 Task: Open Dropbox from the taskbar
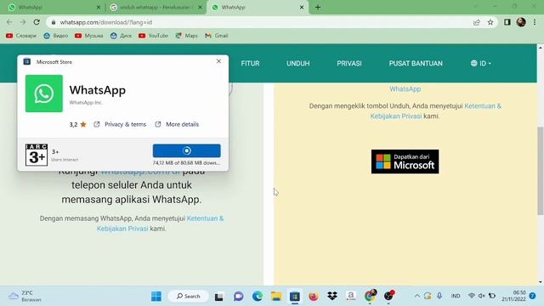point(332,296)
